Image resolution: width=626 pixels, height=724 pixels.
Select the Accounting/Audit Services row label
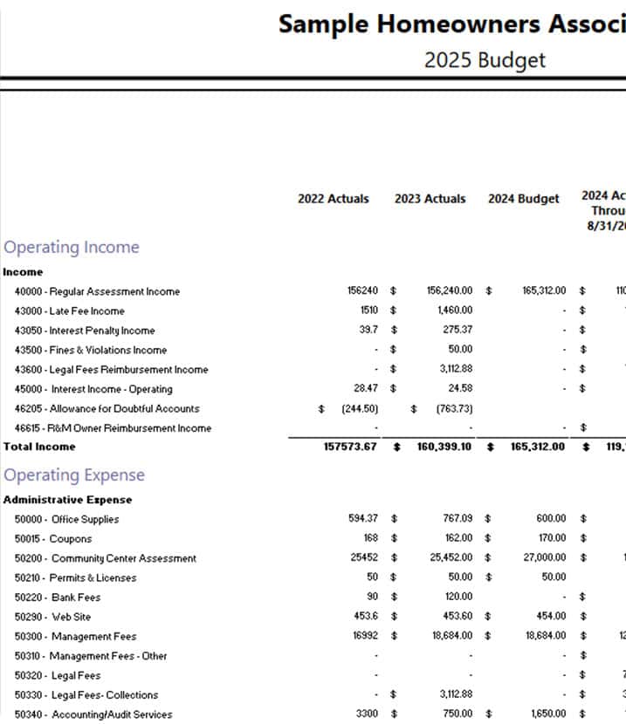pyautogui.click(x=93, y=714)
